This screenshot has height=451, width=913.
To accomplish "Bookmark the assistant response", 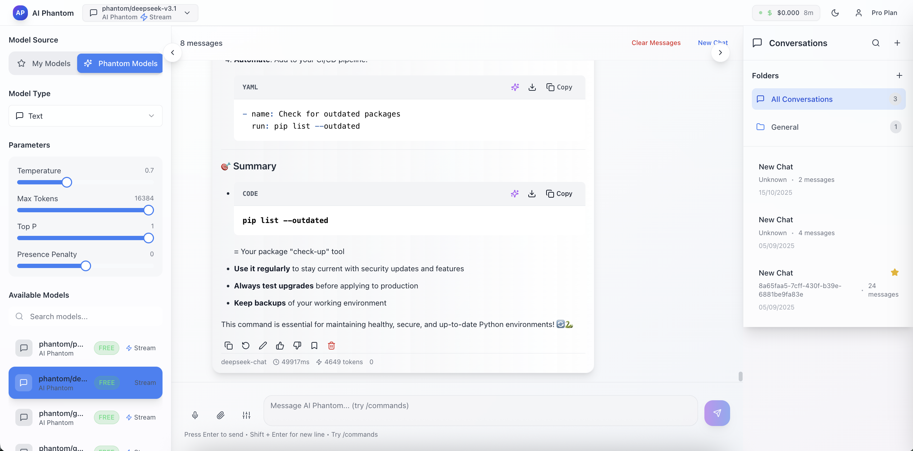I will pyautogui.click(x=314, y=346).
